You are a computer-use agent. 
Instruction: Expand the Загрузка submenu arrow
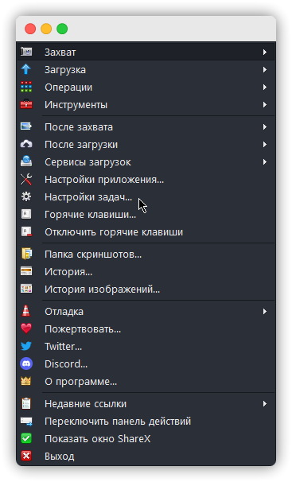point(265,69)
